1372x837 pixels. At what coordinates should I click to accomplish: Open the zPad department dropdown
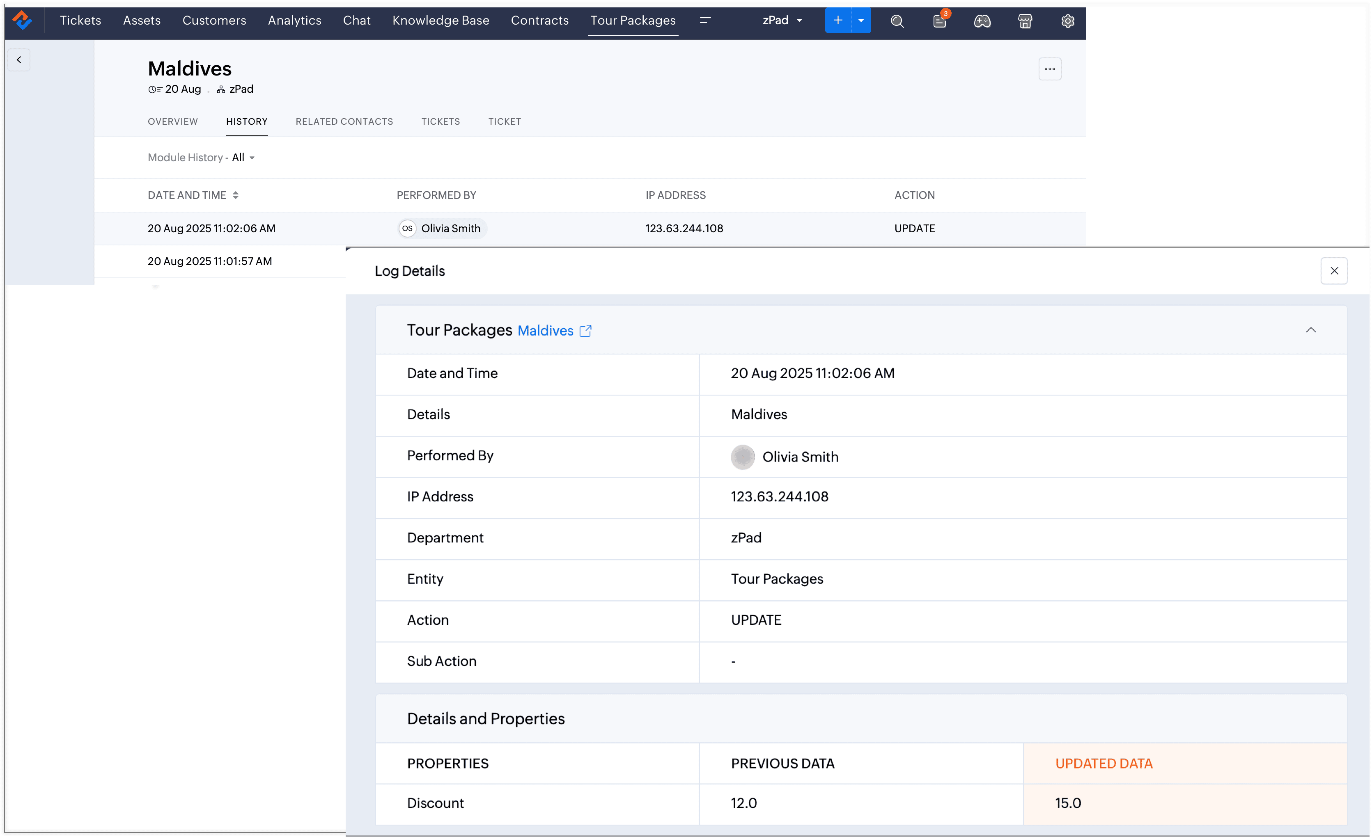[782, 21]
